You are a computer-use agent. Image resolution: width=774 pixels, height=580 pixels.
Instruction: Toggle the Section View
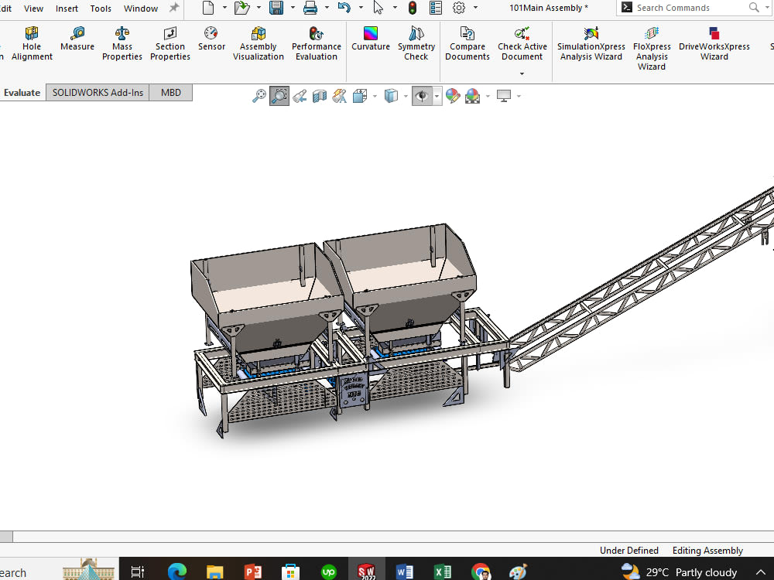[319, 95]
